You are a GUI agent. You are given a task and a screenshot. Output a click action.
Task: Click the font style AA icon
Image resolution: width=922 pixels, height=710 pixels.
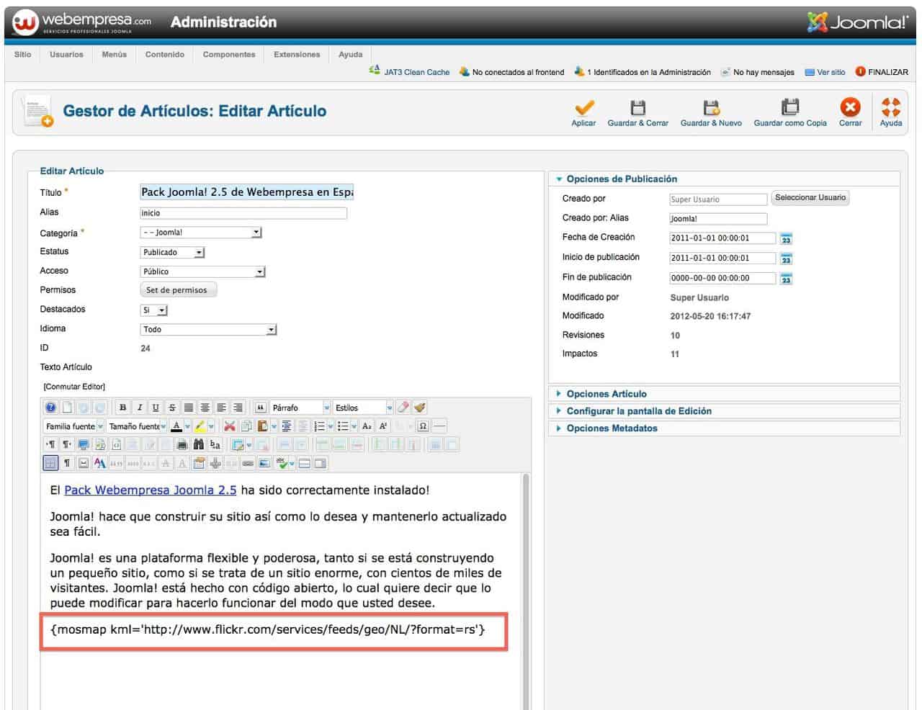pyautogui.click(x=99, y=463)
